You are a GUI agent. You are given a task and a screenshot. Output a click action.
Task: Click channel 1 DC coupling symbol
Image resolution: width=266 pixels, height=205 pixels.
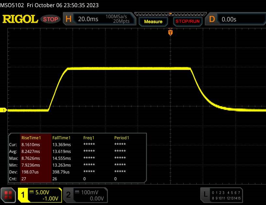32,192
